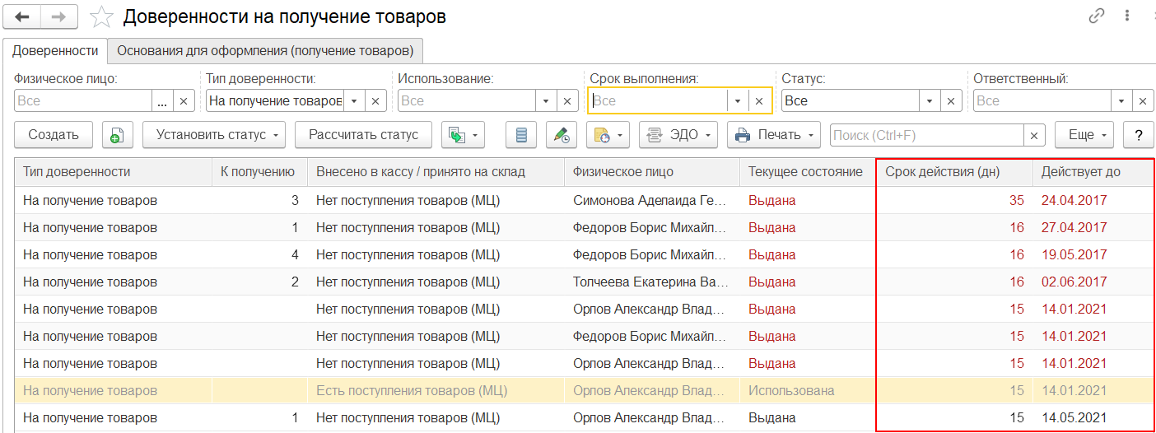The height and width of the screenshot is (433, 1156).
Task: Click the Поиск (Ctrl+F) search field
Action: 927,135
